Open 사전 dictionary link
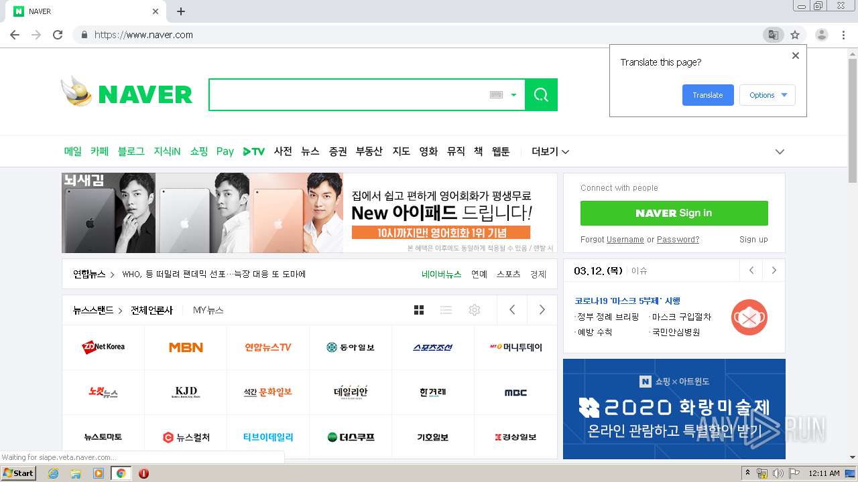Image resolution: width=858 pixels, height=482 pixels. pos(283,151)
